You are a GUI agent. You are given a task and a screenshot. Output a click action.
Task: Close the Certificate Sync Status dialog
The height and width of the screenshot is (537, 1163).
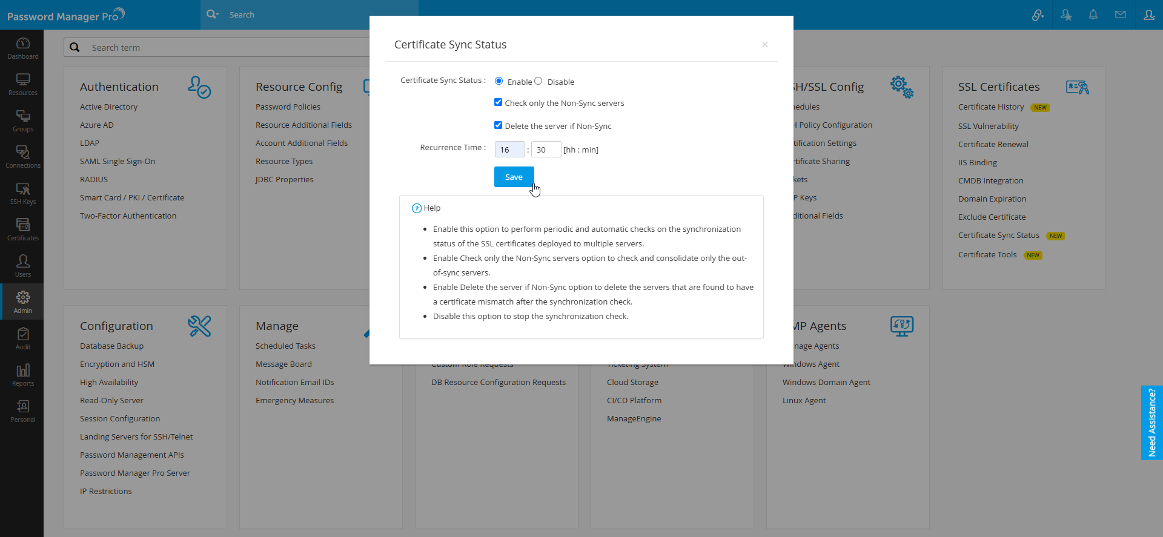(x=765, y=44)
